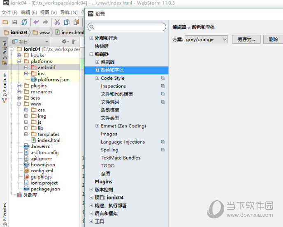Expand the hooks folder
Image resolution: width=283 pixels, height=227 pixels.
pyautogui.click(x=19, y=55)
